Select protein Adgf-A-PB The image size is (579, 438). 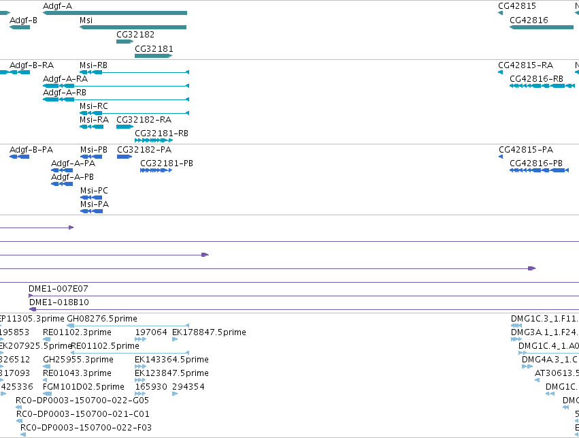point(72,177)
